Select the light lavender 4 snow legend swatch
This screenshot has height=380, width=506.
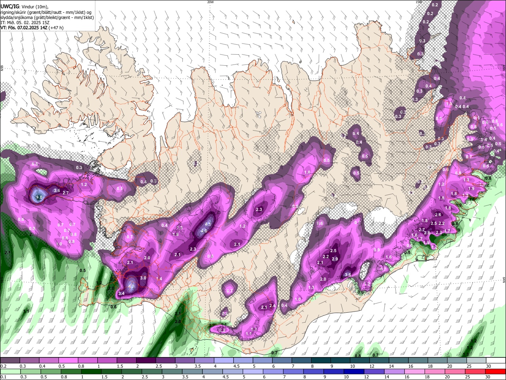tap(224, 360)
